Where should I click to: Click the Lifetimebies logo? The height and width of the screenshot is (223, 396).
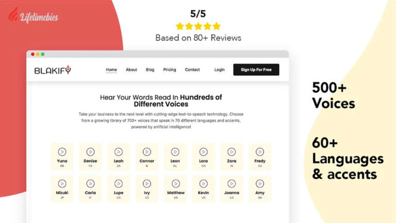click(x=34, y=16)
